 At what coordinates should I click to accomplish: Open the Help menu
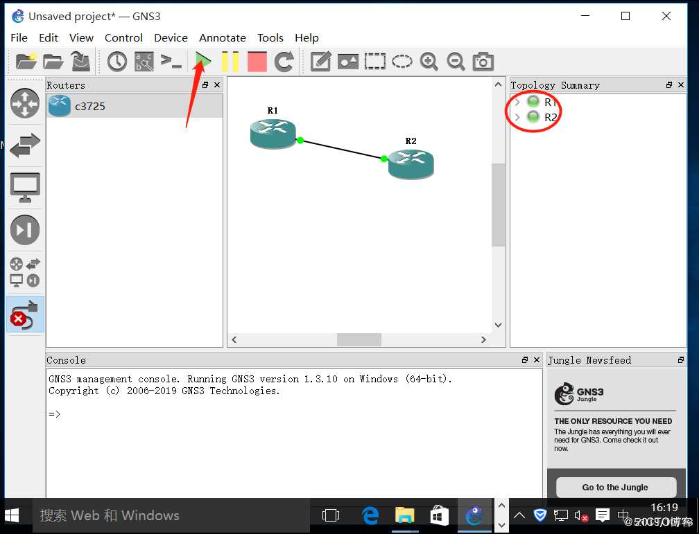(x=307, y=38)
